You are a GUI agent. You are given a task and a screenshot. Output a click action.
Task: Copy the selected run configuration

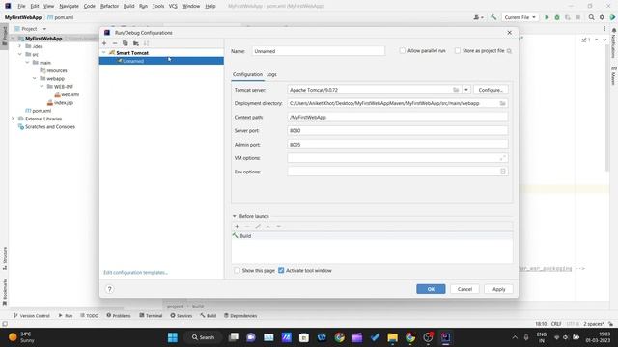tap(126, 43)
